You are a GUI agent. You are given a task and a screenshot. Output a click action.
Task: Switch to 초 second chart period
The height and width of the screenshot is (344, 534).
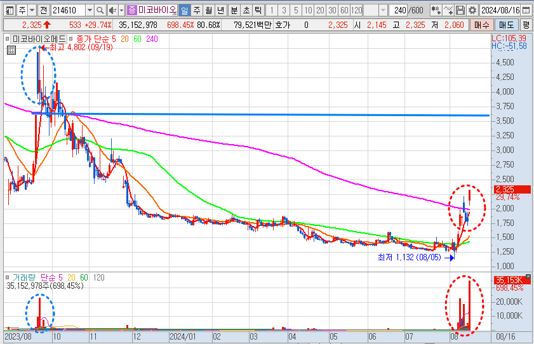[246, 10]
